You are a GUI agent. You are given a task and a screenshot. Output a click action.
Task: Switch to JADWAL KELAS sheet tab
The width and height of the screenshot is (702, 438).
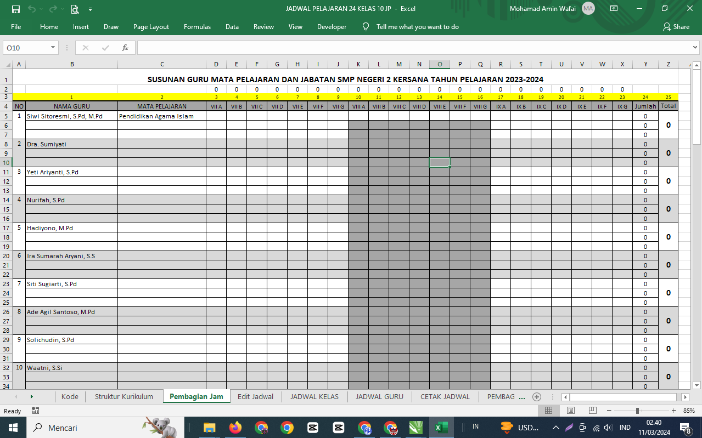click(x=314, y=397)
